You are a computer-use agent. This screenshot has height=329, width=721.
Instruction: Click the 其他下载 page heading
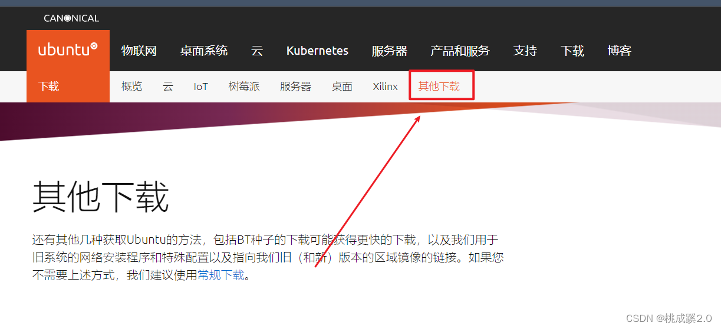(x=101, y=197)
